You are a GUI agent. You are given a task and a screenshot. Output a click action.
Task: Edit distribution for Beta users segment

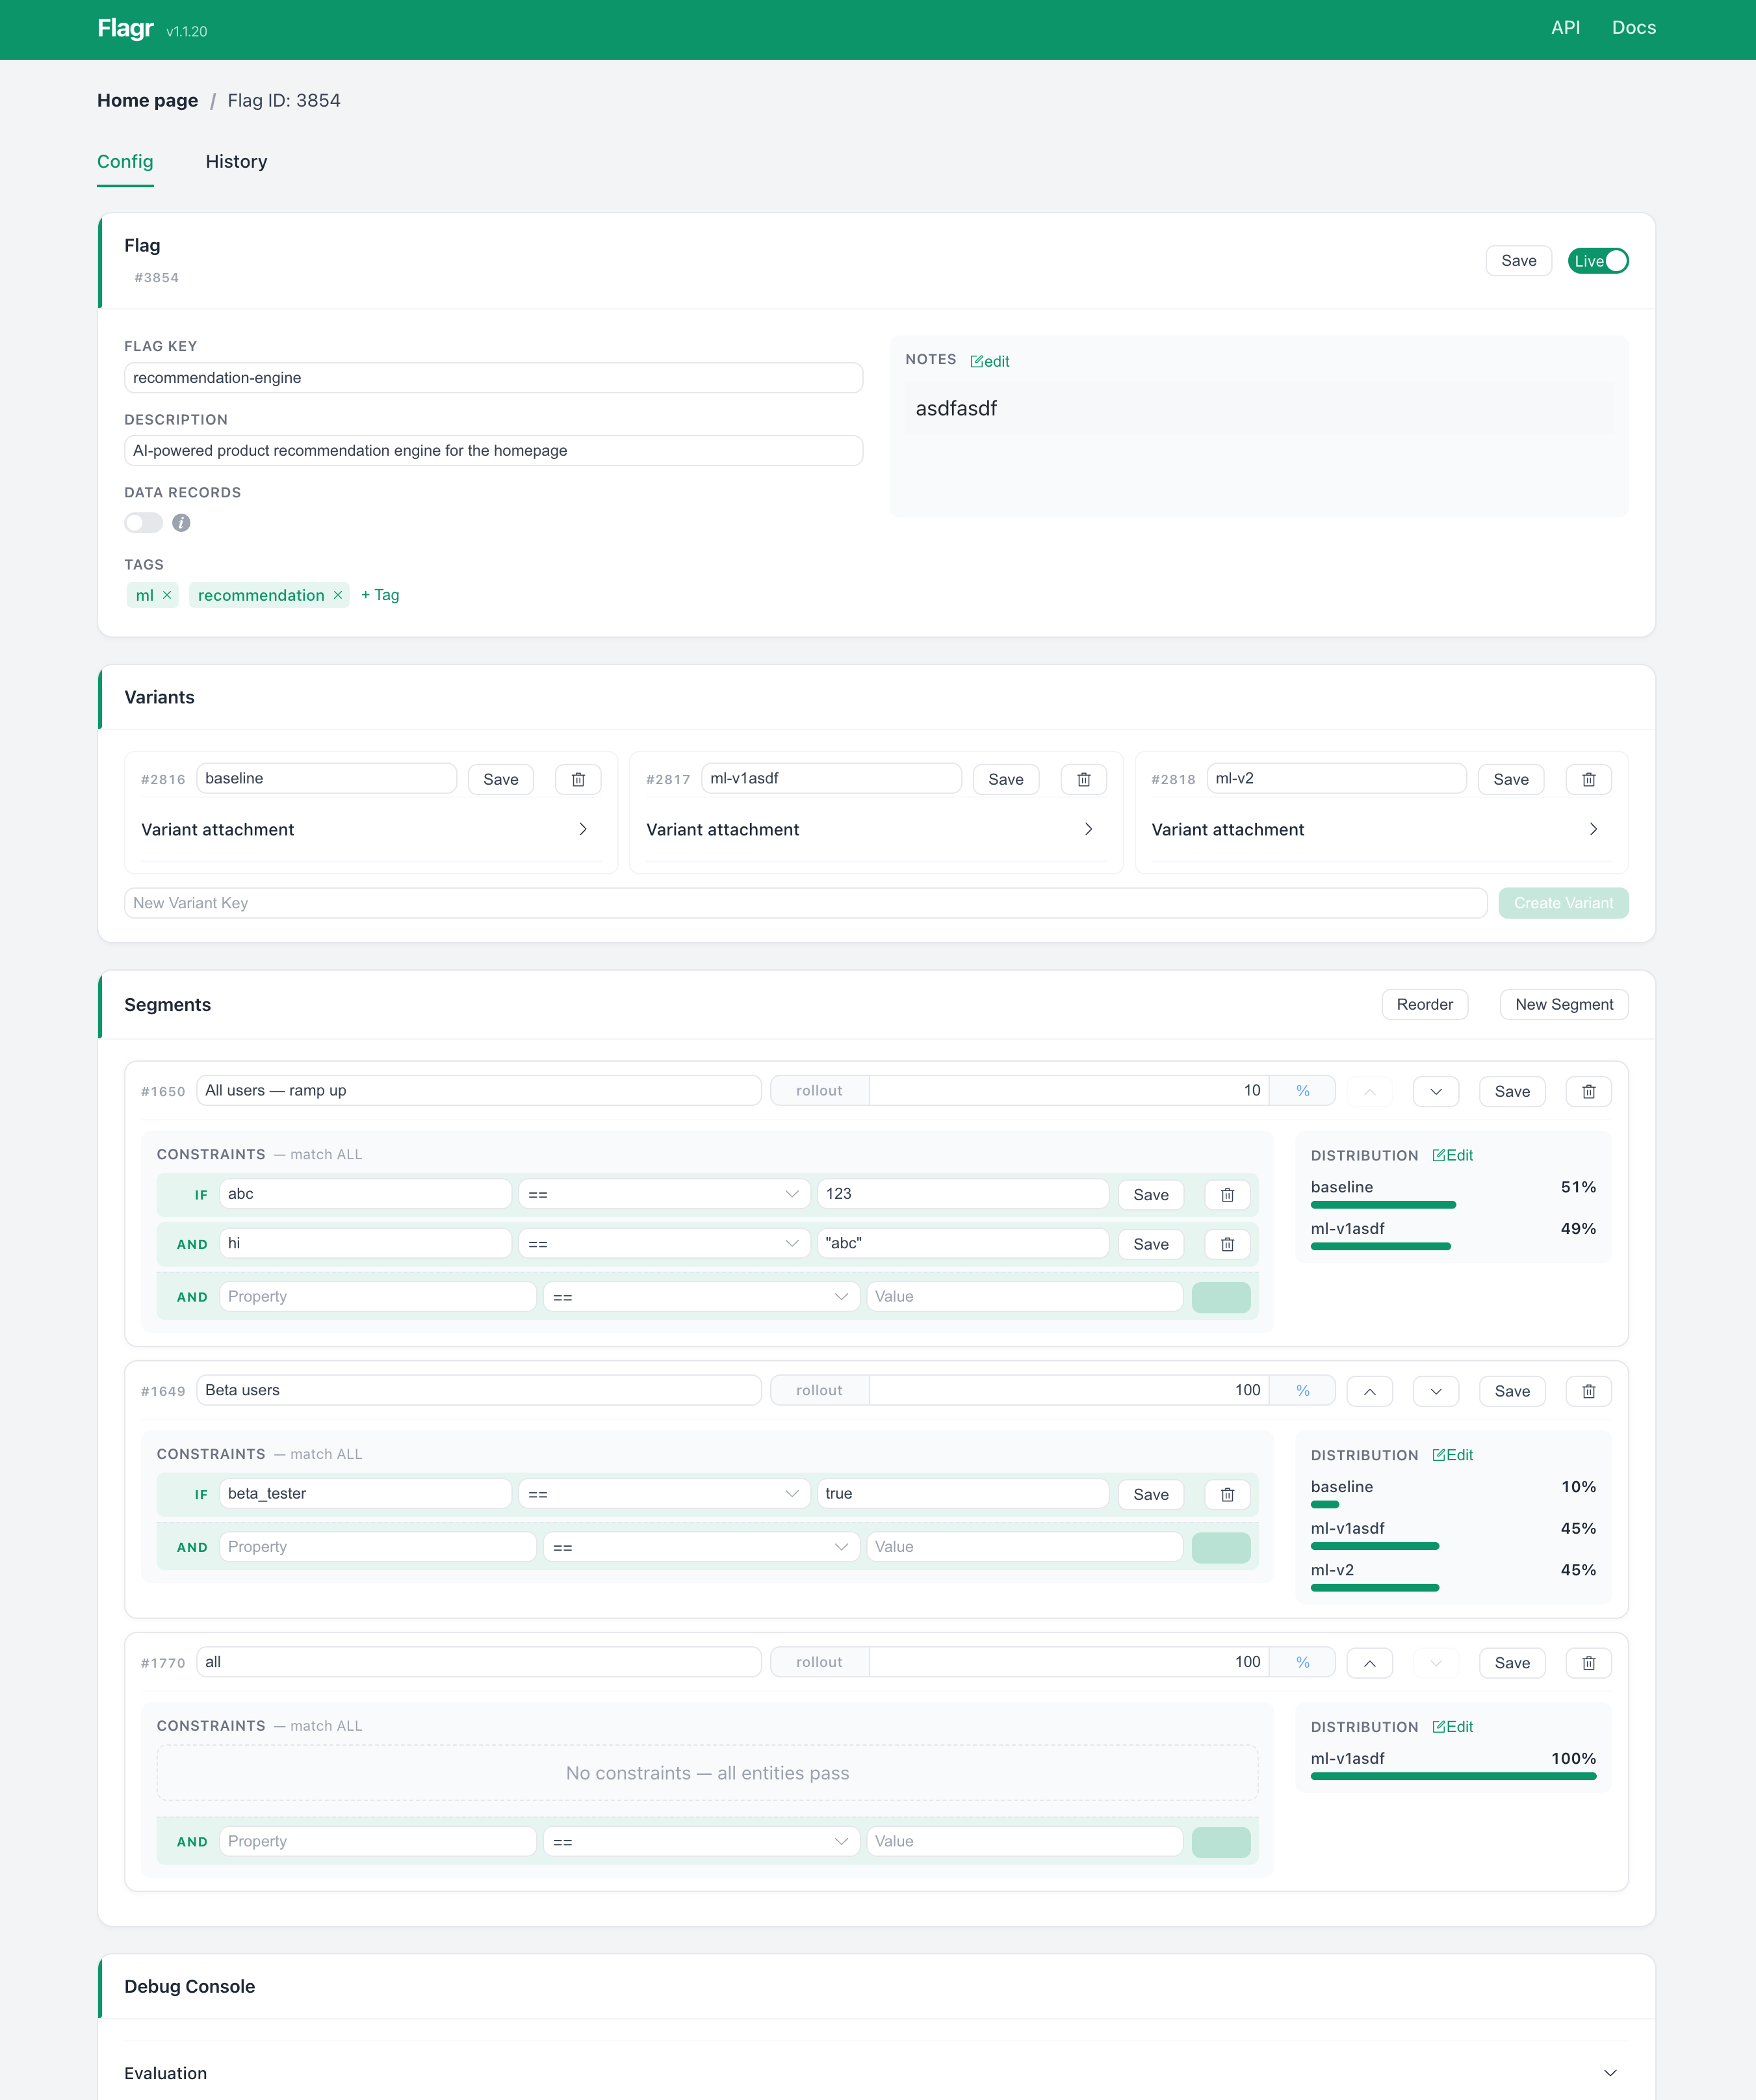pyautogui.click(x=1452, y=1455)
